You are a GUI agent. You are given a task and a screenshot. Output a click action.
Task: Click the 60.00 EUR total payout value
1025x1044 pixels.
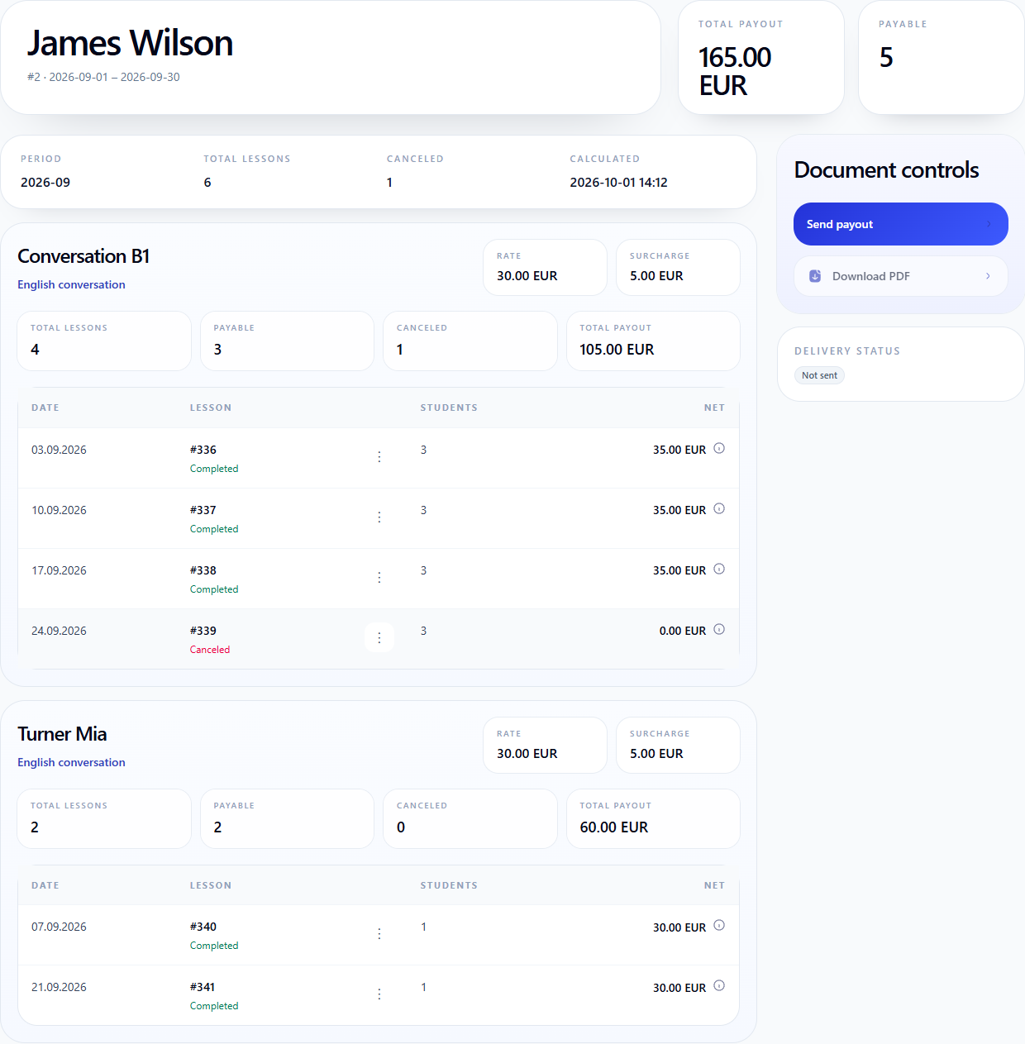pos(614,827)
